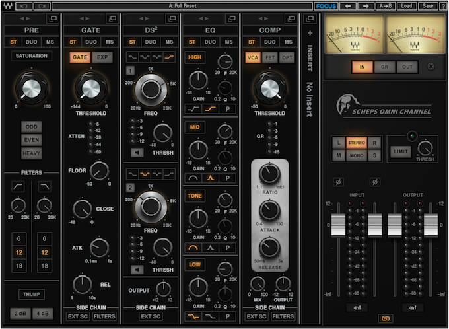Screen dimensions: 449x329
Task: Audition DS² band 1 with speaker icon
Action: (137, 153)
